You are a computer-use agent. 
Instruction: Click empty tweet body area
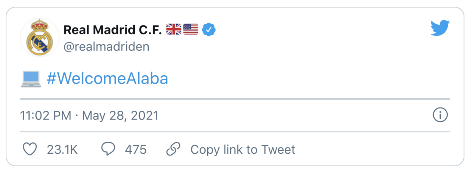[x=298, y=79]
